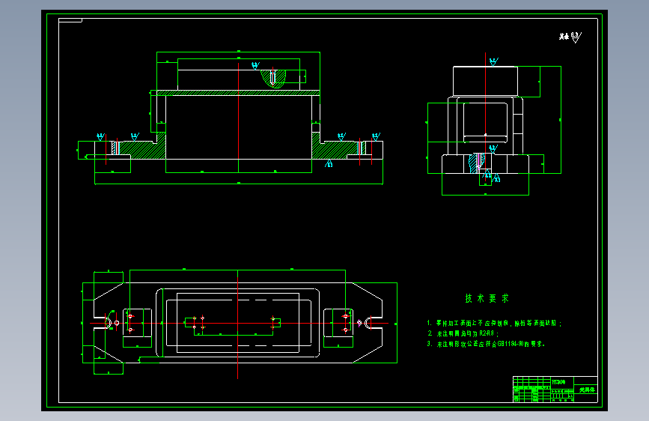Click the hatched semicircular section in front view top block
Image resolution: width=649 pixels, height=421 pixels.
[x=272, y=79]
